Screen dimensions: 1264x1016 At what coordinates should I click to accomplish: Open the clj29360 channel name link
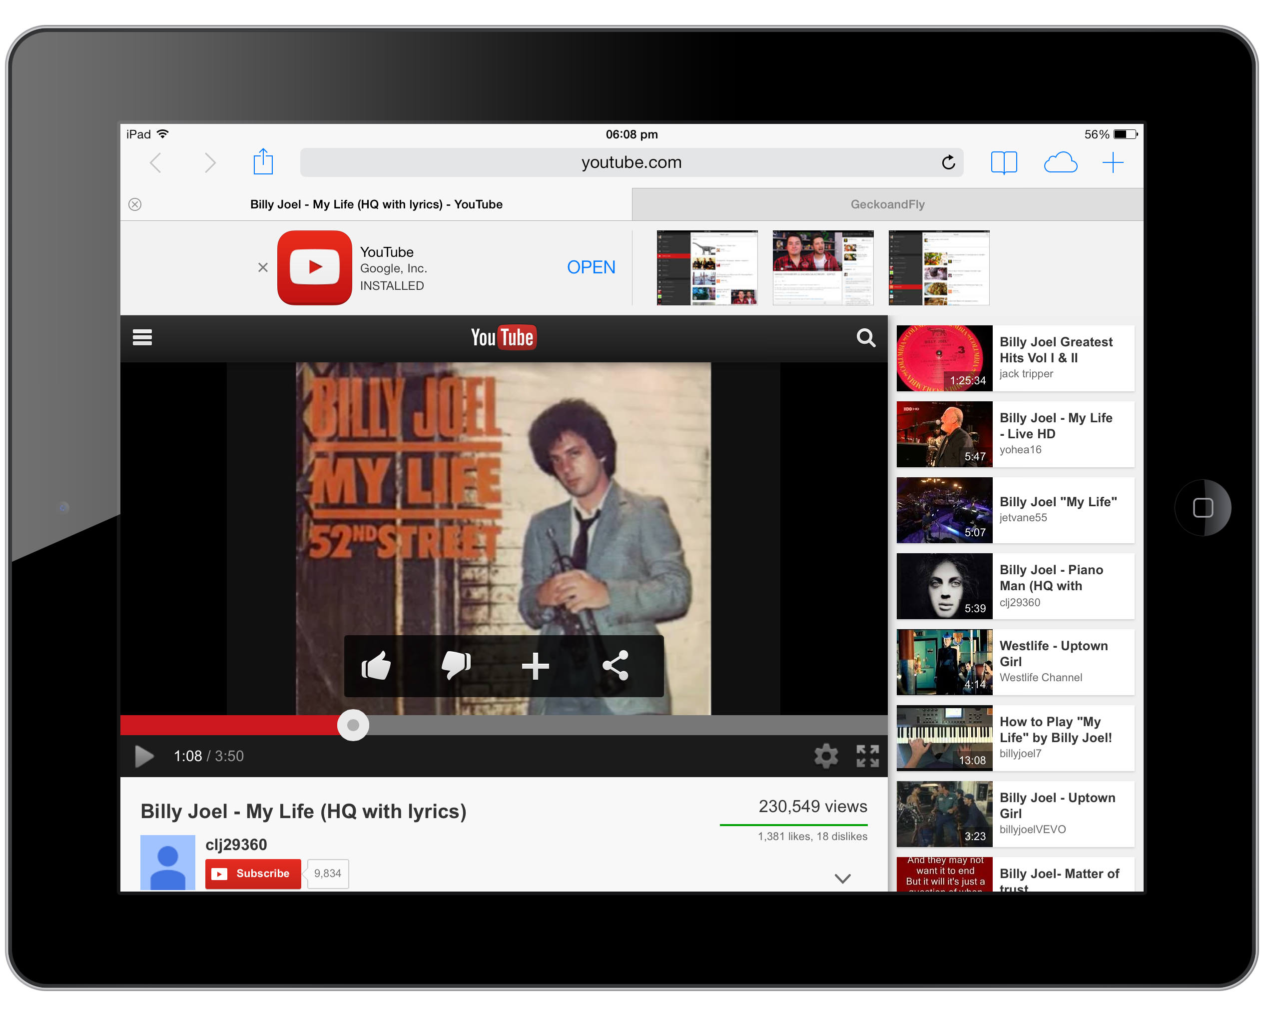pyautogui.click(x=236, y=844)
